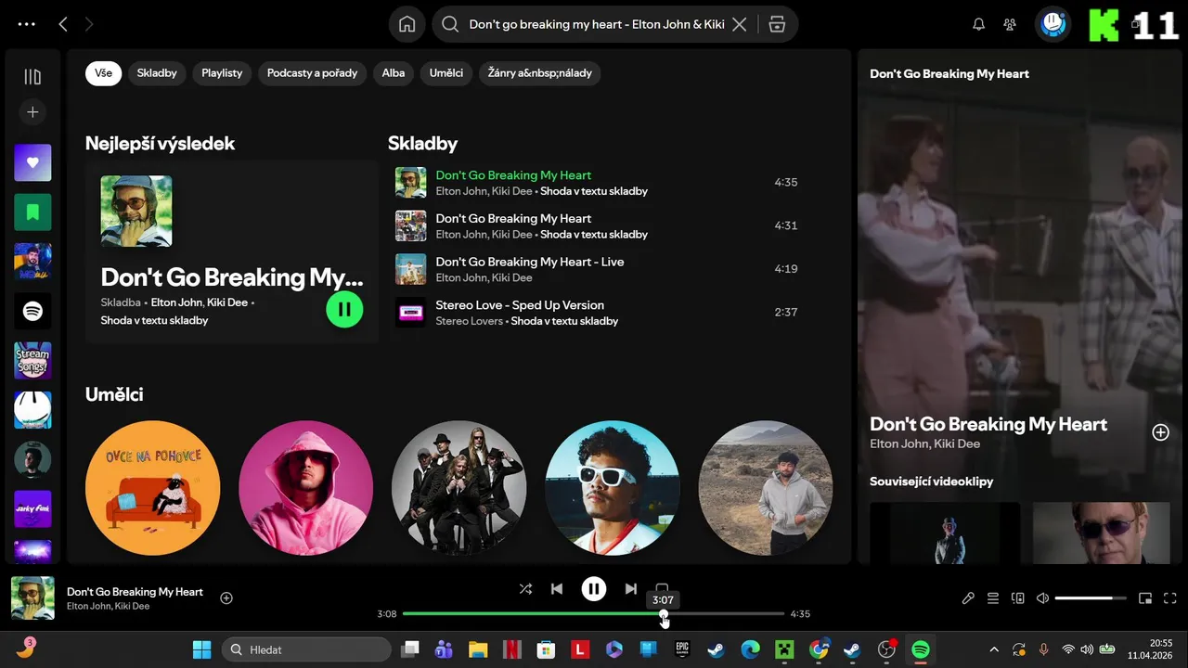Open Elton John link in top result
This screenshot has width=1188, height=668.
pyautogui.click(x=176, y=302)
